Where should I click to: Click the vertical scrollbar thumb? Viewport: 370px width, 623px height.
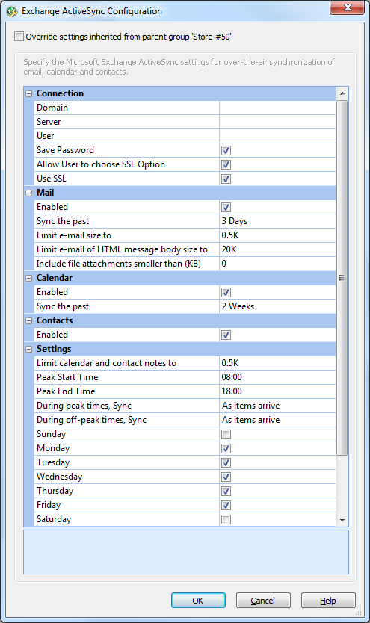[x=342, y=278]
